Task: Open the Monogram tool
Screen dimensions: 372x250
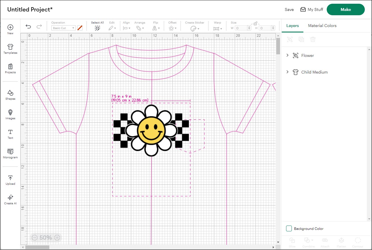Action: click(x=10, y=154)
